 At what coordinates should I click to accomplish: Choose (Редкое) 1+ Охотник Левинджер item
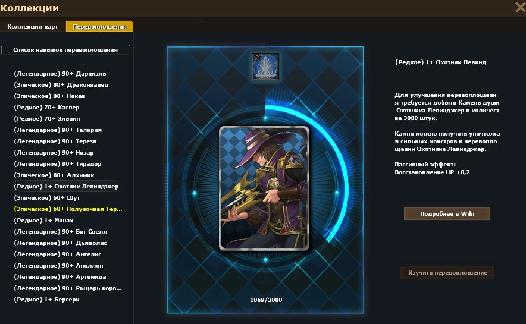click(x=66, y=186)
